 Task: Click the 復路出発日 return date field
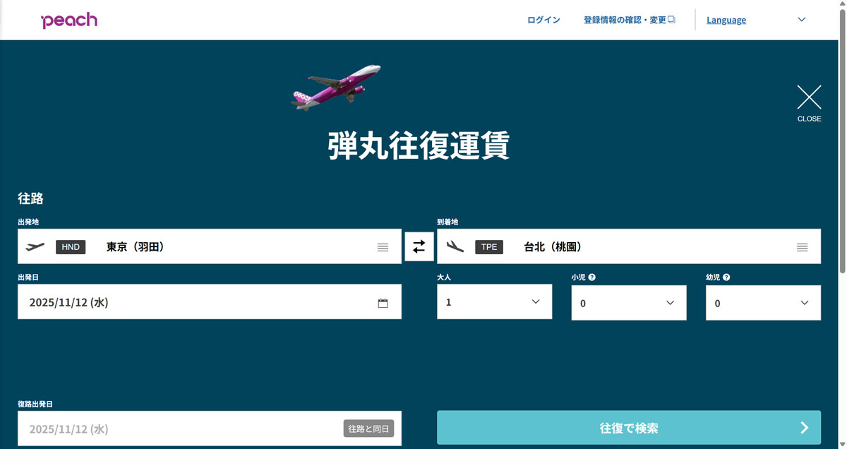pos(176,428)
